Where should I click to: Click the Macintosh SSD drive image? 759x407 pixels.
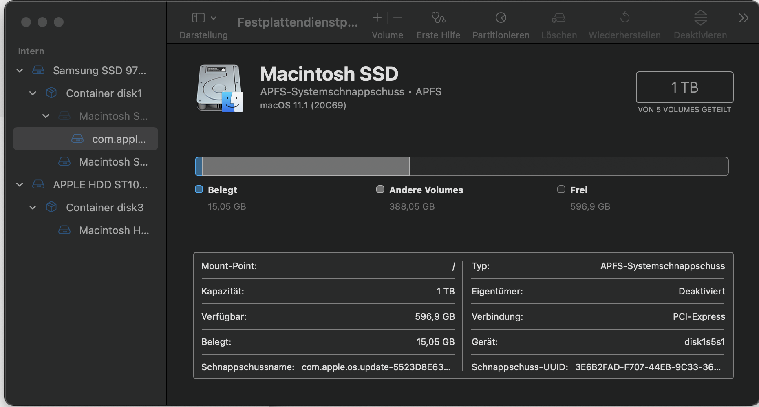click(220, 88)
